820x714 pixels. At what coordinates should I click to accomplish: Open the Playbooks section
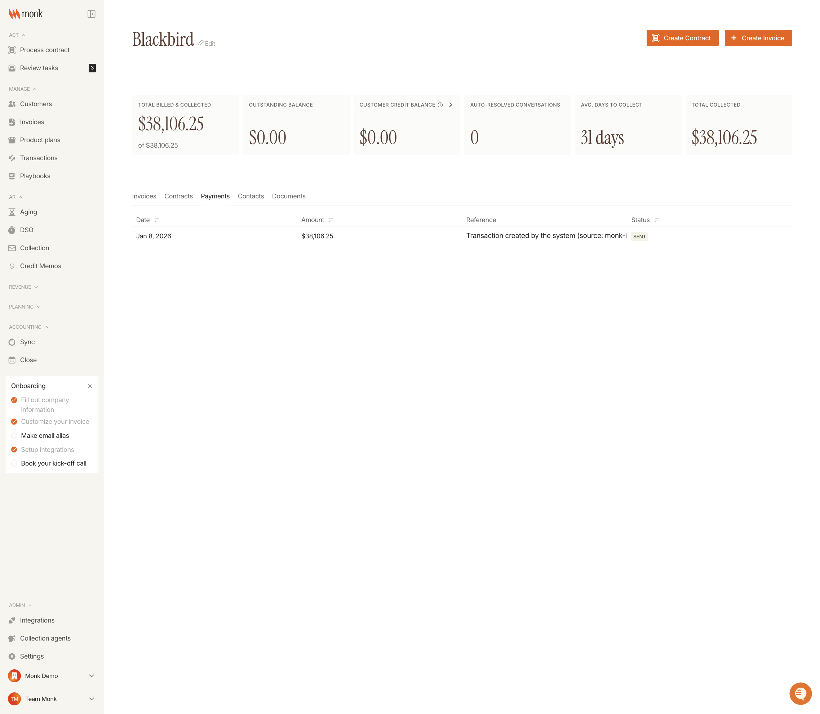point(35,176)
